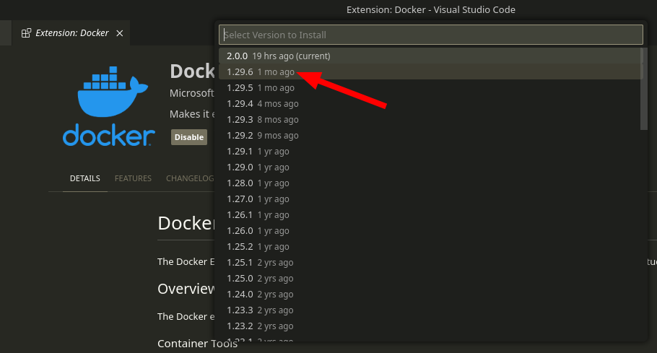Install version 1.28.0
Viewport: 657px width, 353px height.
tap(431, 183)
